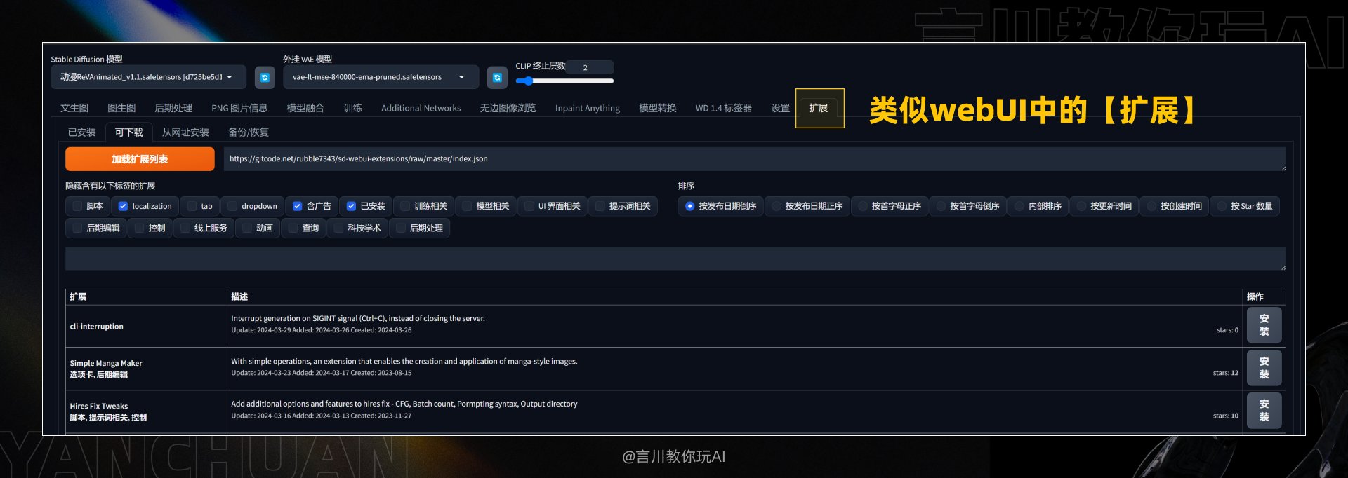Toggle the 训练相关 checkbox
The height and width of the screenshot is (478, 1348).
pyautogui.click(x=405, y=206)
